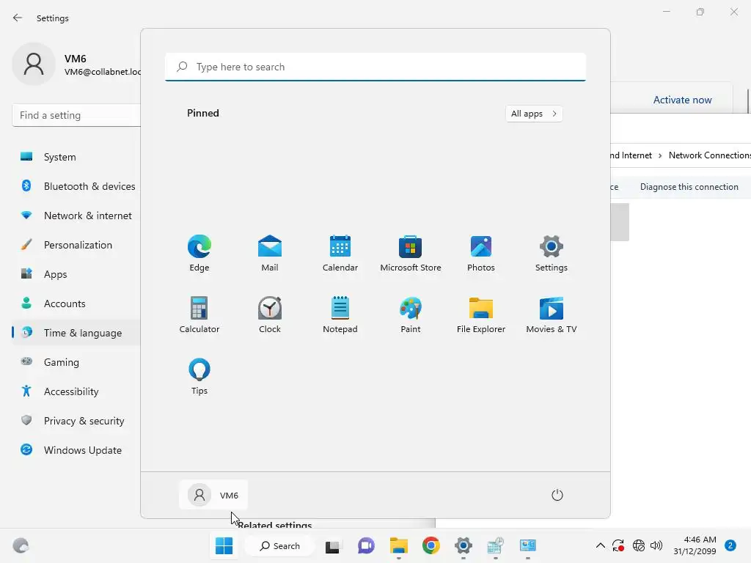The height and width of the screenshot is (563, 751).
Task: Open the Chat taskbar icon
Action: pos(366,545)
